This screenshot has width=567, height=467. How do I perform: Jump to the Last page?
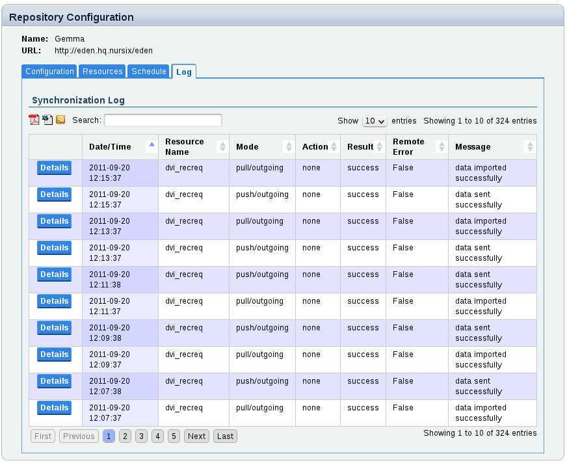click(225, 436)
